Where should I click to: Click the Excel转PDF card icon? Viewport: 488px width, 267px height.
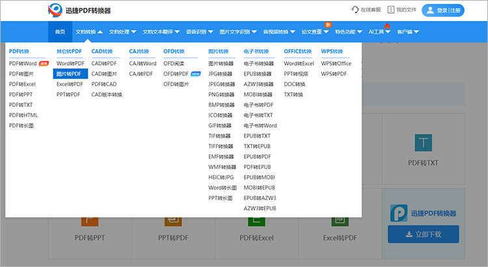click(x=340, y=221)
